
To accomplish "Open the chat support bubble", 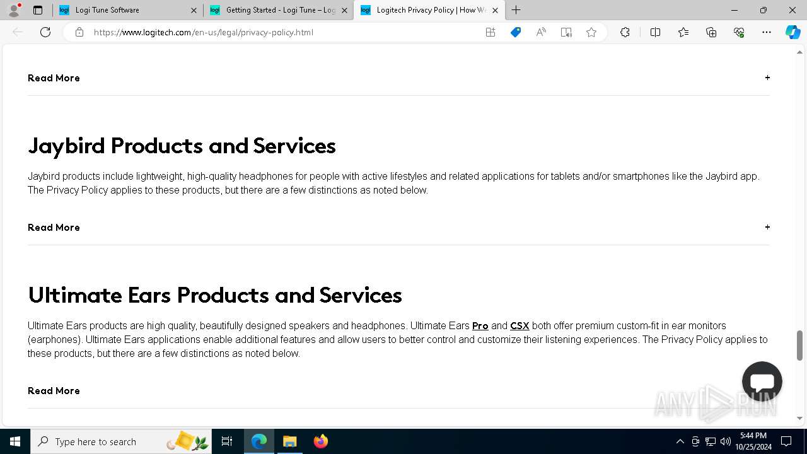I will point(762,381).
